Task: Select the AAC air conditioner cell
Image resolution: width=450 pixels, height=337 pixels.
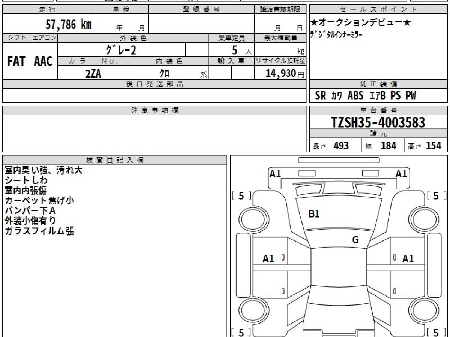Action: pos(43,61)
